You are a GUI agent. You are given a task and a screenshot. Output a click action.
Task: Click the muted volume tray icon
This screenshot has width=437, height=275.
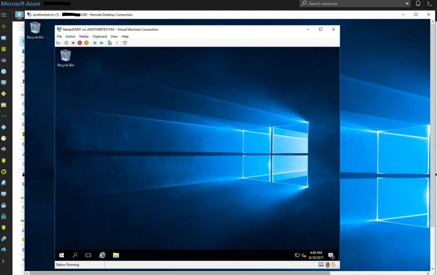tap(304, 255)
